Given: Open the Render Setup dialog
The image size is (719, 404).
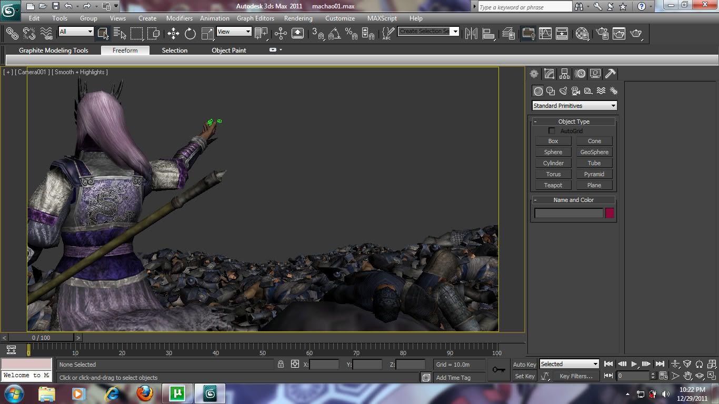Looking at the screenshot, I should point(602,33).
